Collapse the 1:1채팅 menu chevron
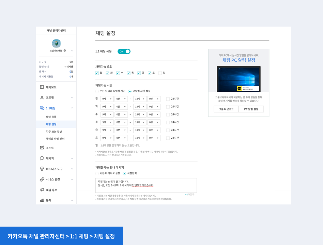Viewport: 323px width, 245px height. (x=72, y=108)
